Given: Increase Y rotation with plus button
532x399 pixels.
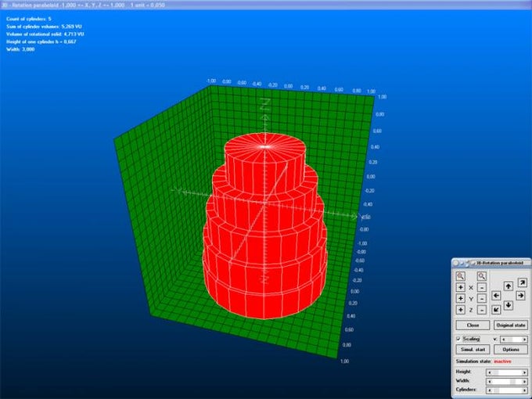Looking at the screenshot, I should point(460,299).
